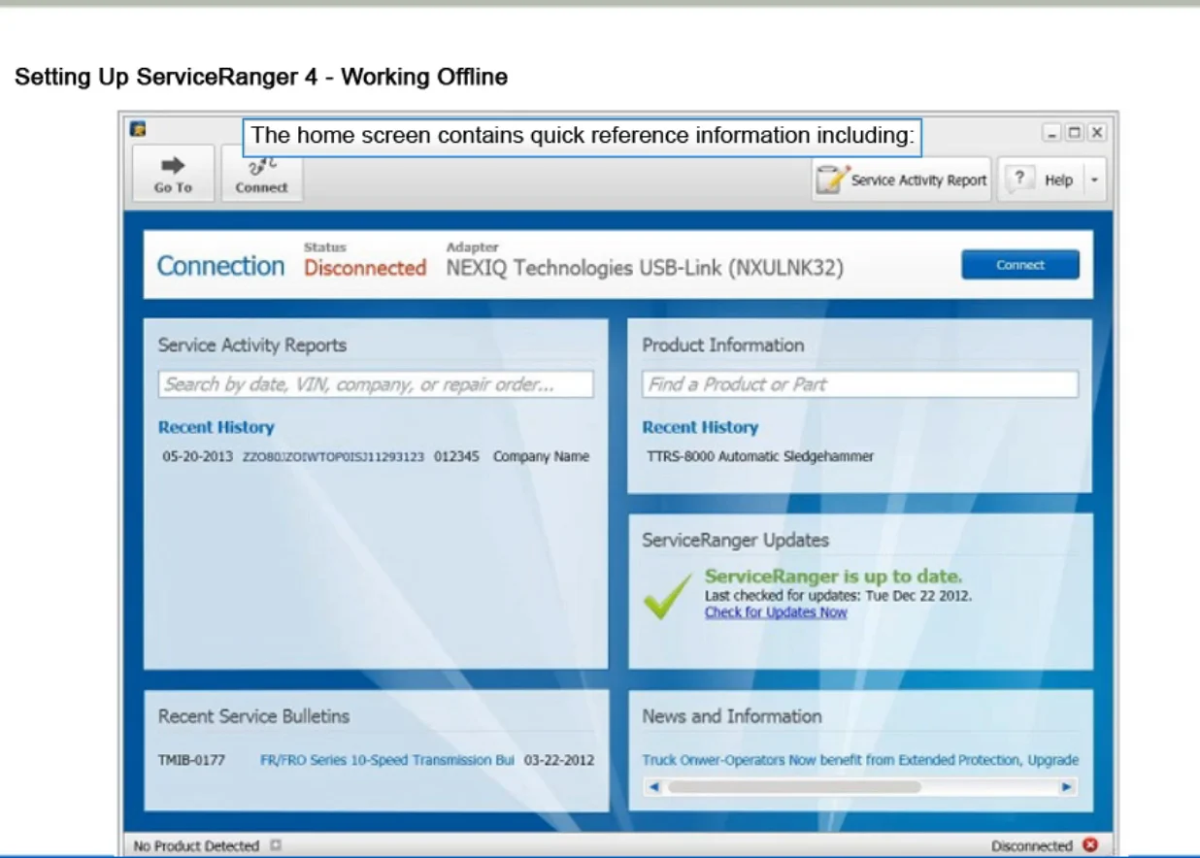Click the Connect toolbar button with plug icon
Image resolution: width=1200 pixels, height=858 pixels.
[261, 176]
